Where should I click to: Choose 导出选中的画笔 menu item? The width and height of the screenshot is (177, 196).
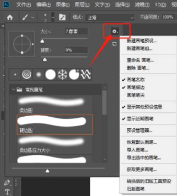144,158
